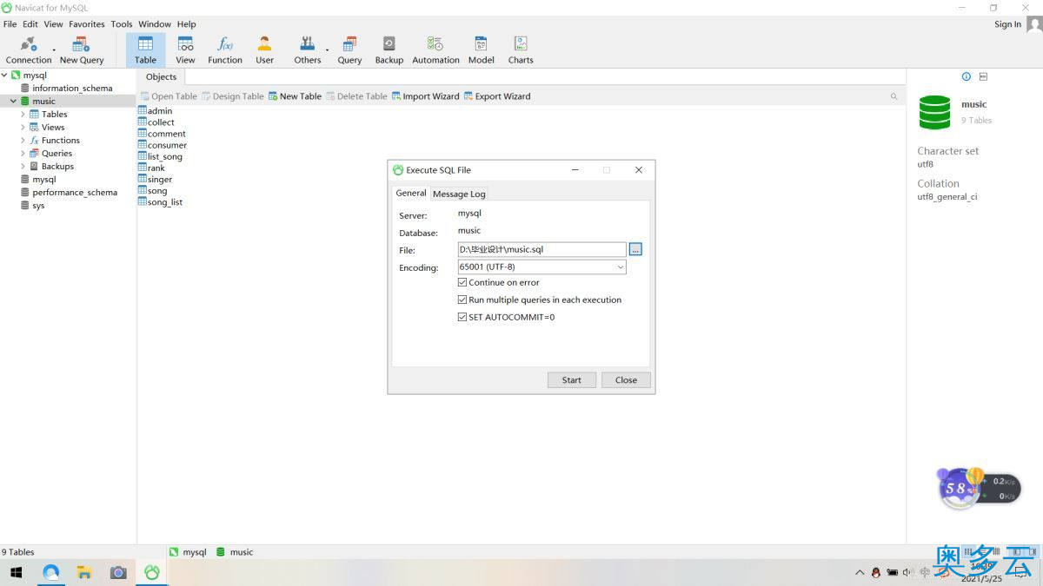
Task: Expand the Functions node
Action: coord(23,141)
